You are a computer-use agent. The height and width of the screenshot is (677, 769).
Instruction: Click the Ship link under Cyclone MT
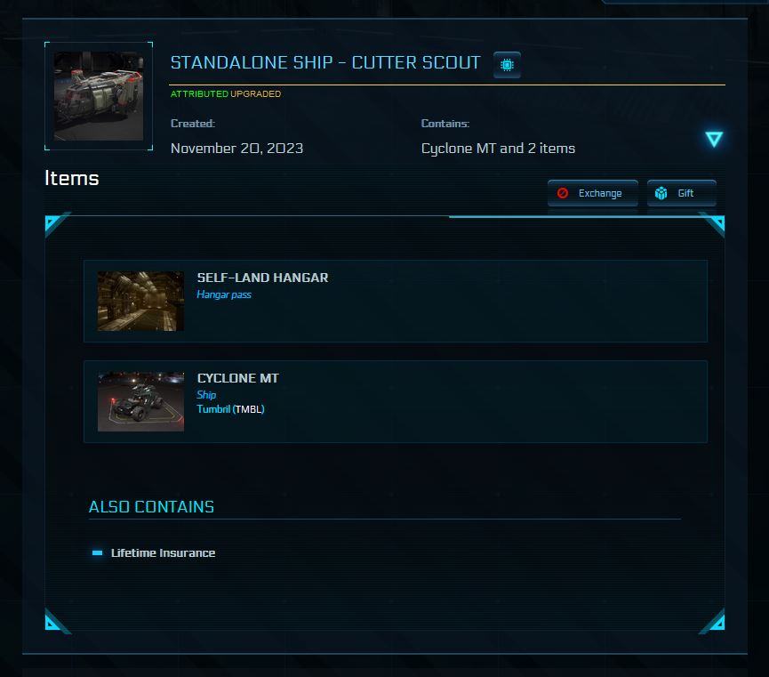(206, 395)
